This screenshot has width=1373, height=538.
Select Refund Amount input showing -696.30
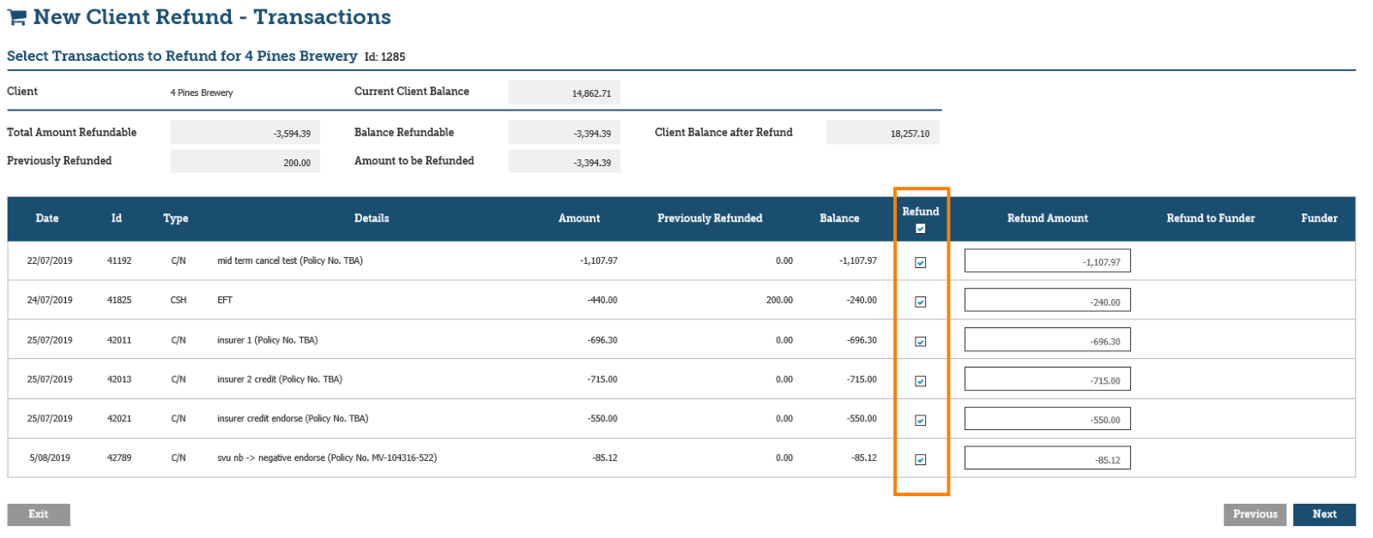point(1047,340)
